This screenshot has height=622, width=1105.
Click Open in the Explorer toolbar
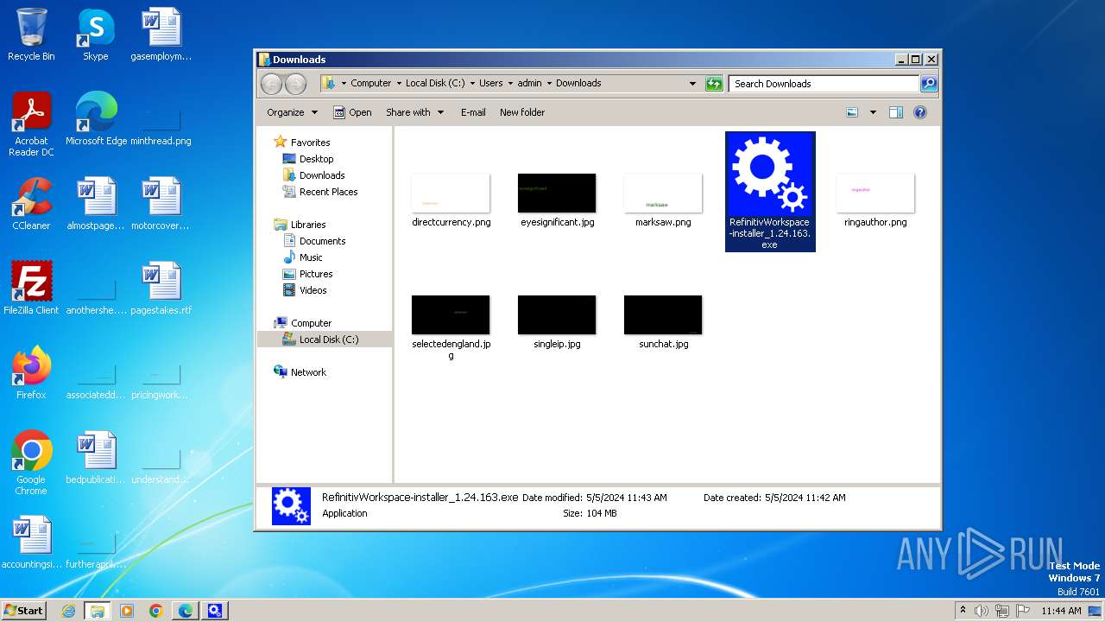[352, 112]
